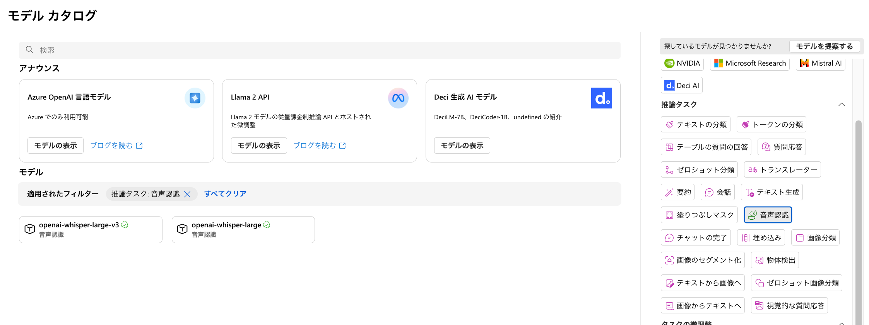Image resolution: width=869 pixels, height=325 pixels.
Task: Click the Deci logo on Deci card
Action: 601,98
